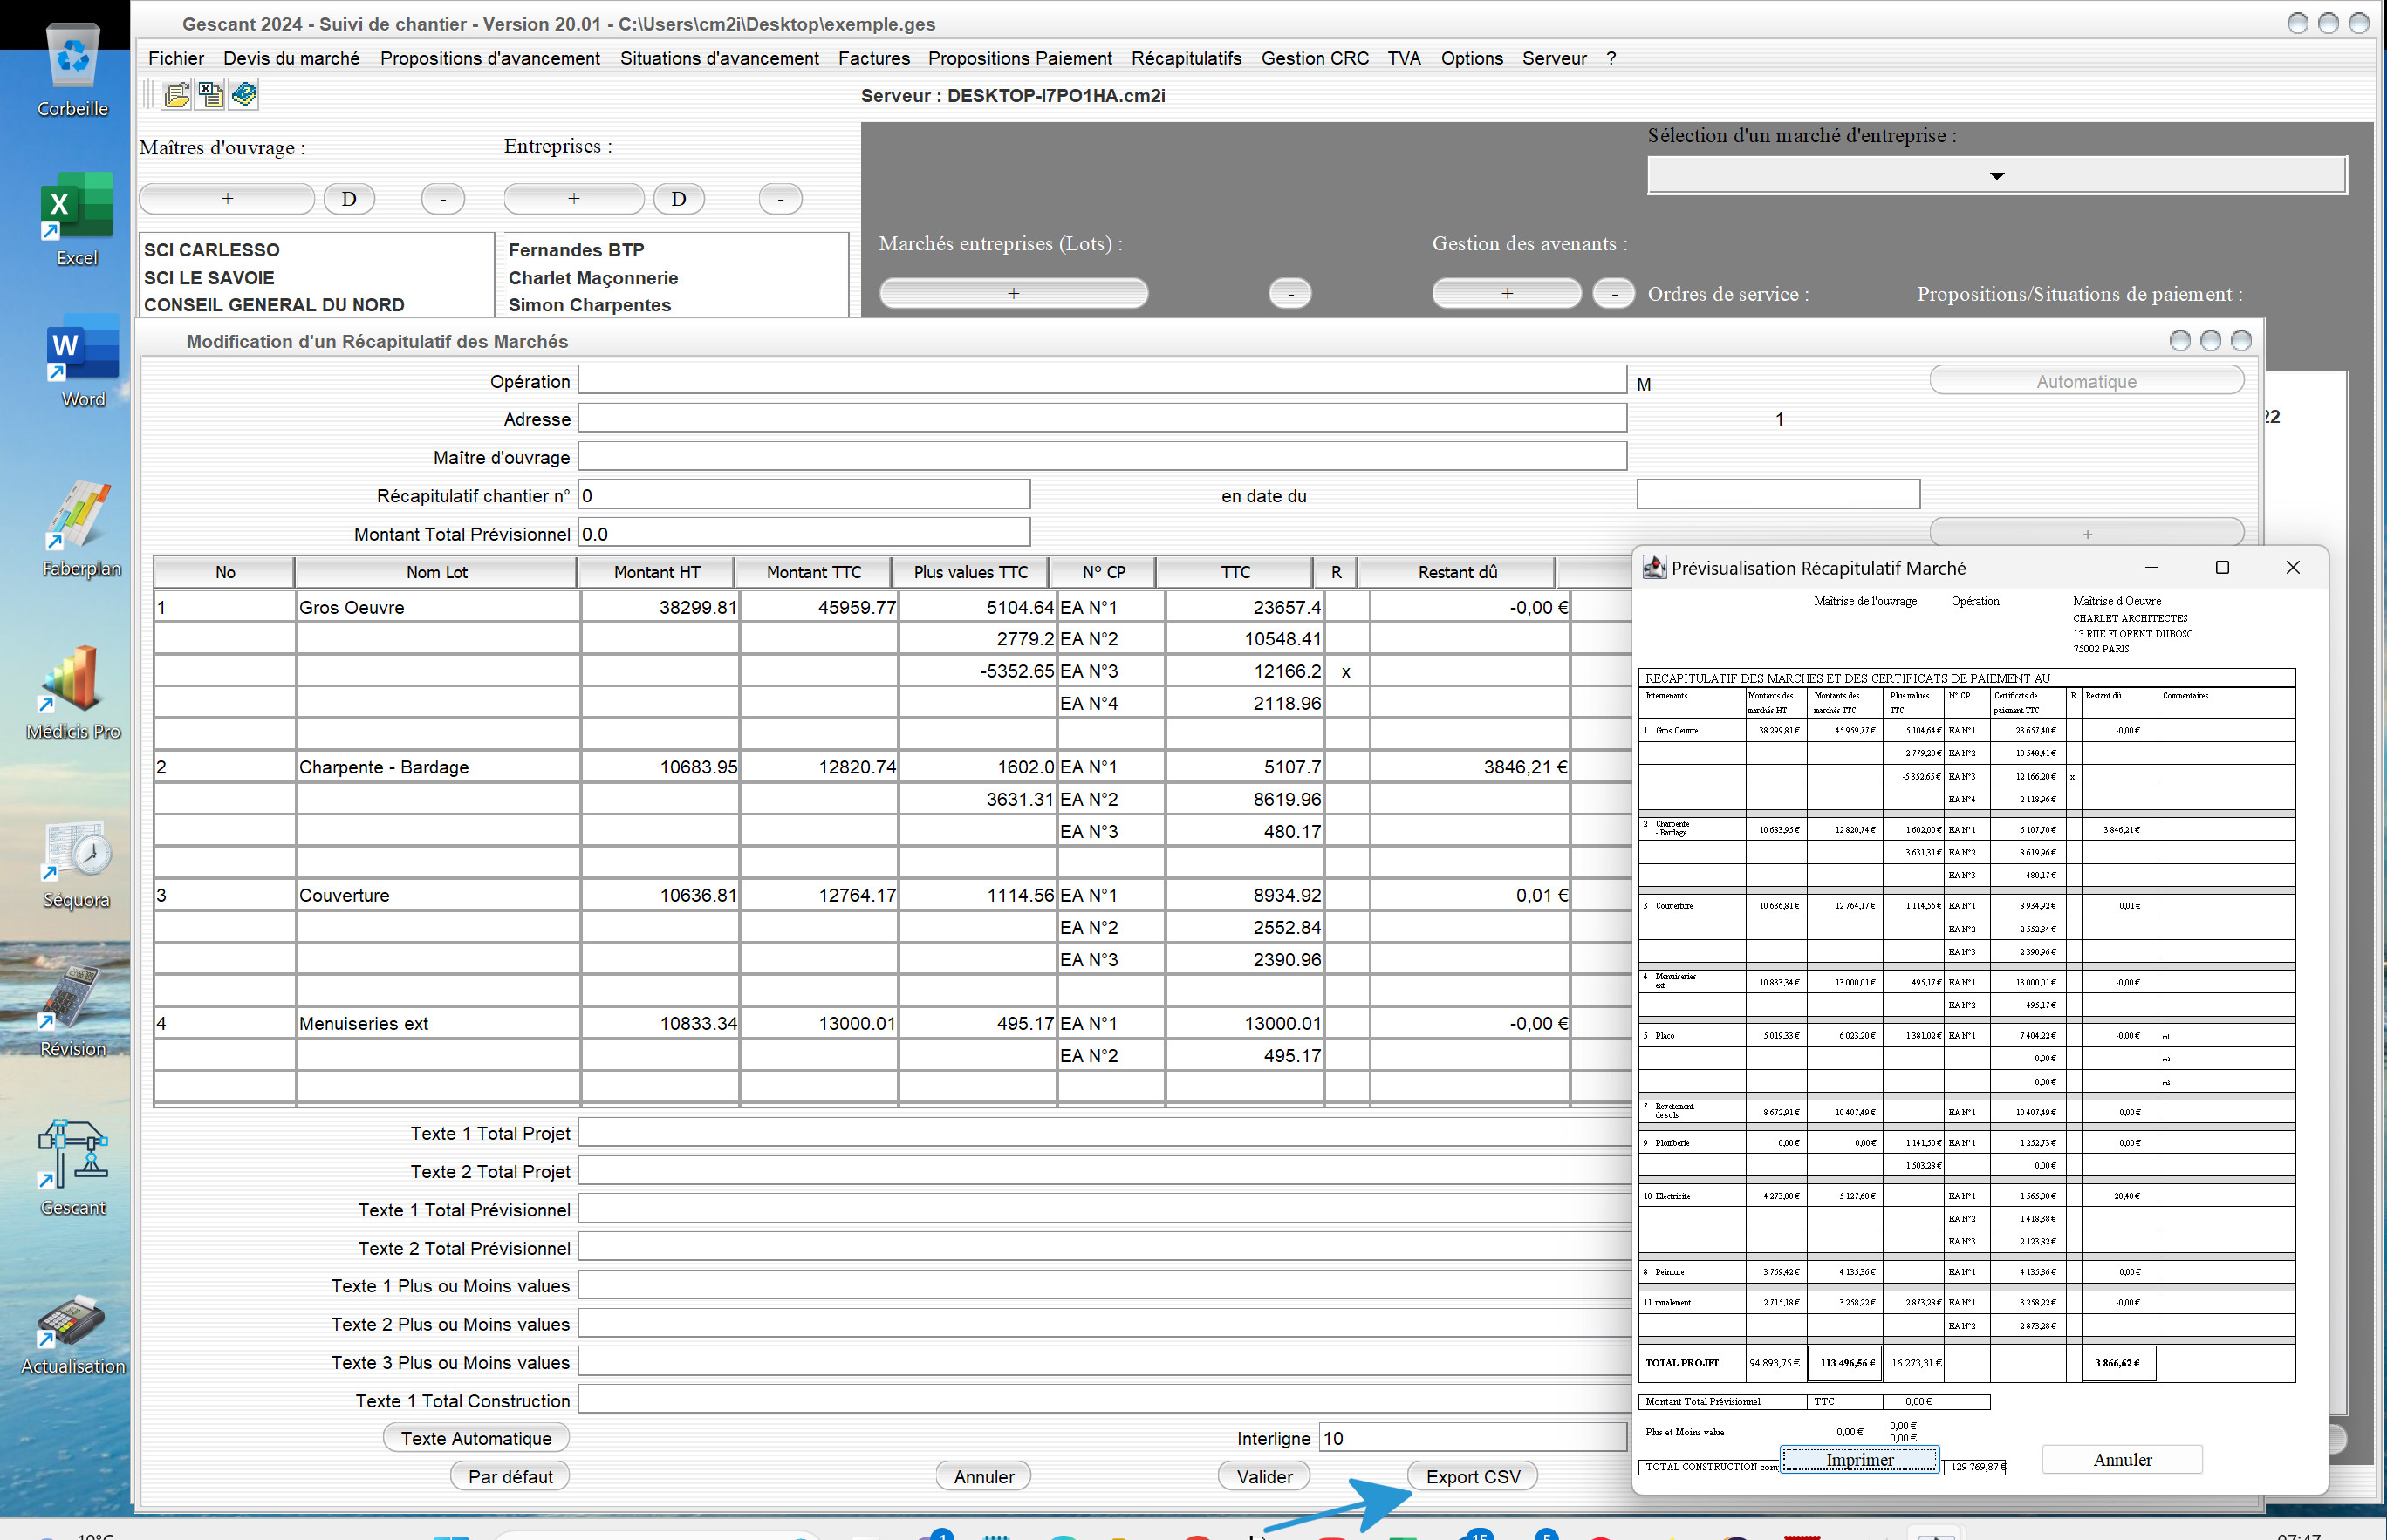Click the Automatique button

[2086, 380]
